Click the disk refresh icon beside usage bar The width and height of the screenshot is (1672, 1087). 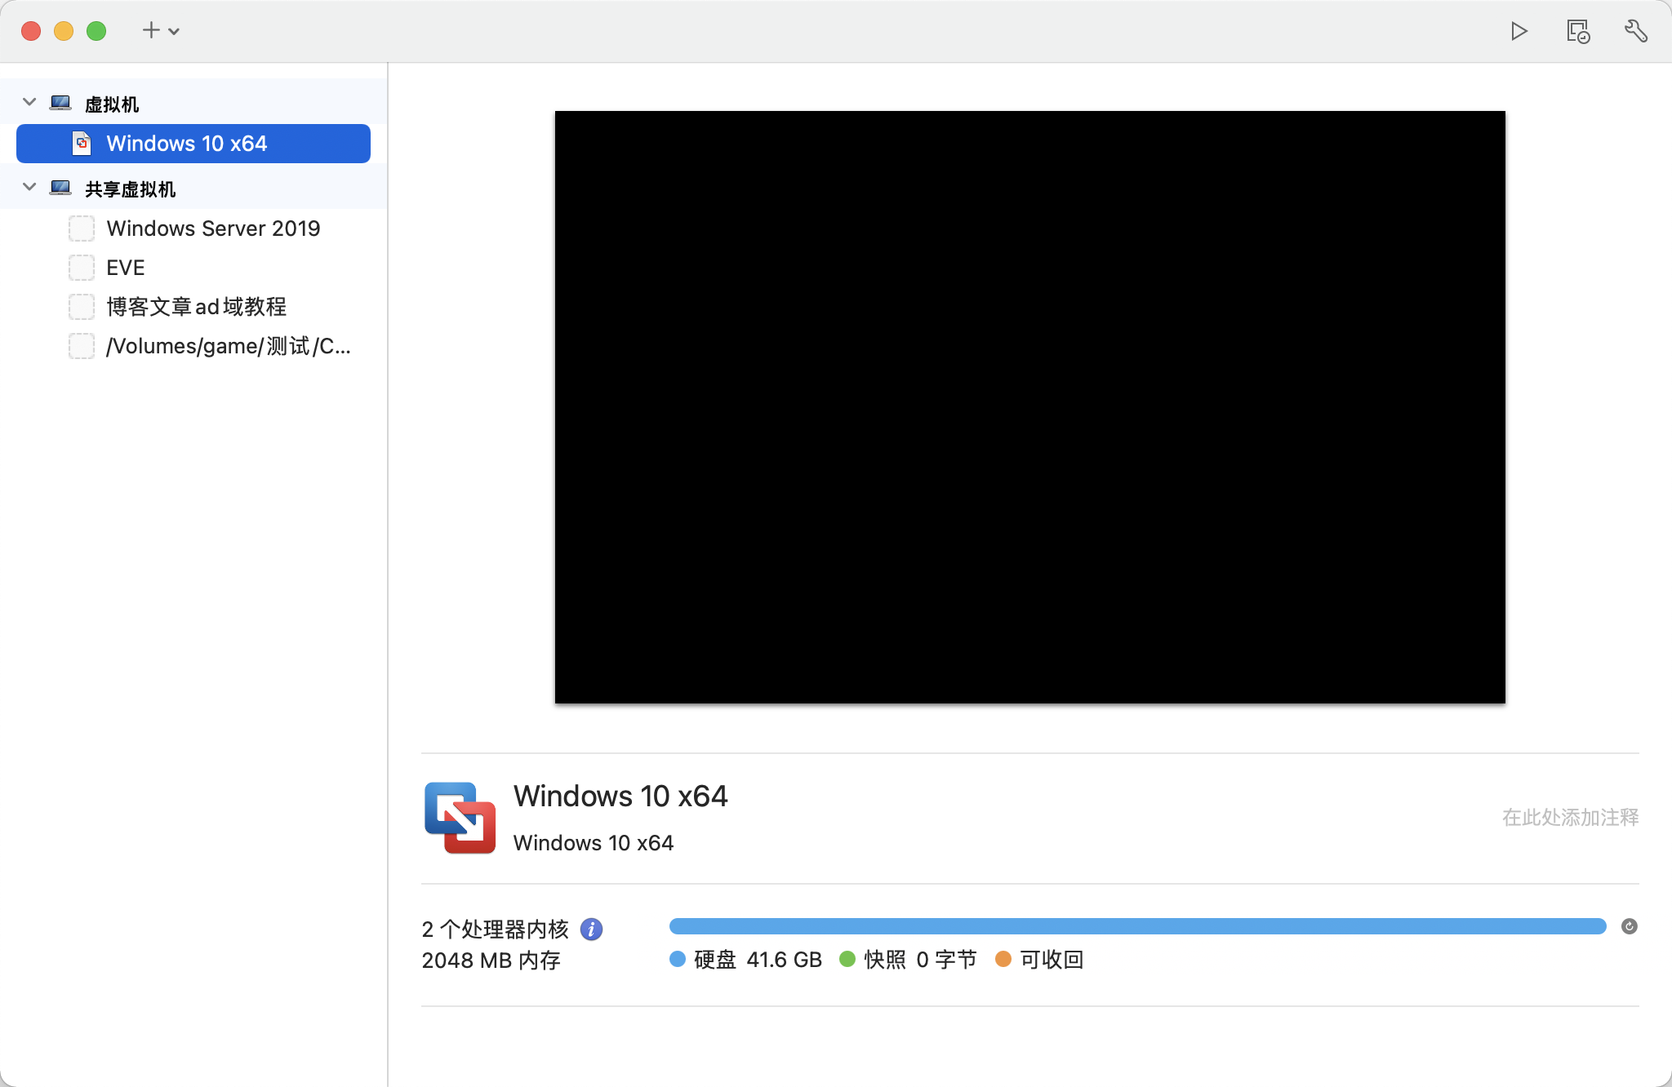(x=1629, y=926)
